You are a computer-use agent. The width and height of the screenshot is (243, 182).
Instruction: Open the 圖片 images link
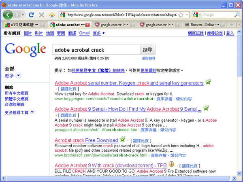point(28,33)
